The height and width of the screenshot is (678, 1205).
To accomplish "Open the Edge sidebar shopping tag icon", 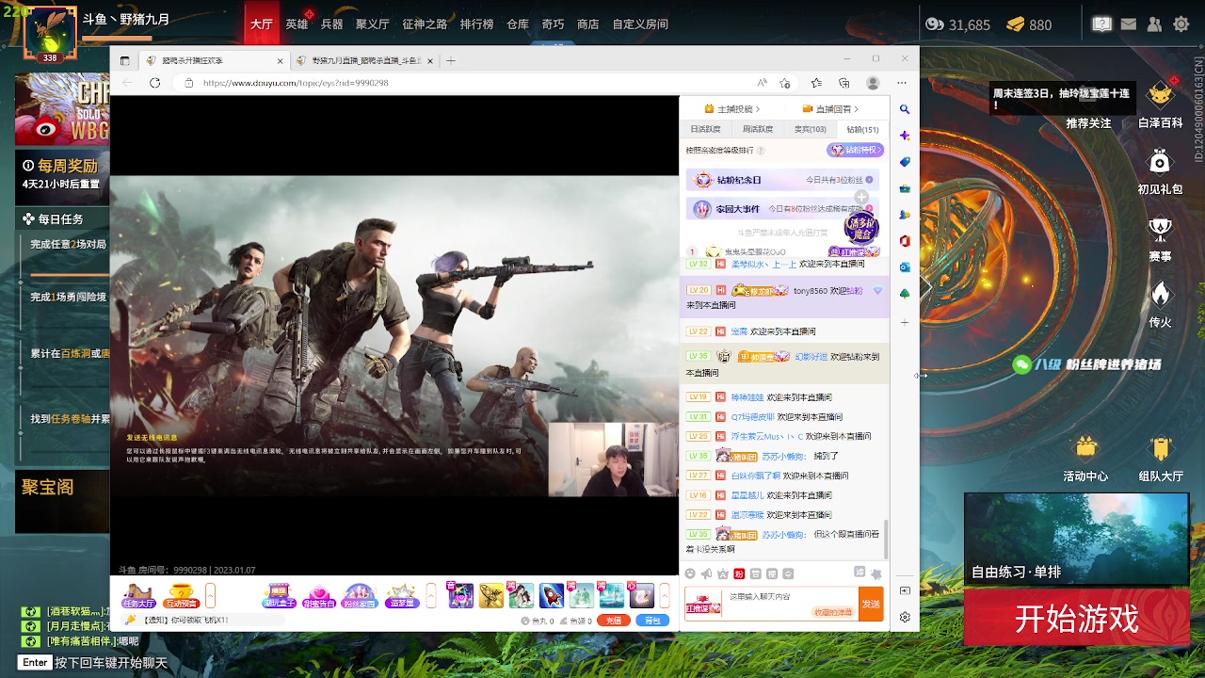I will [905, 162].
